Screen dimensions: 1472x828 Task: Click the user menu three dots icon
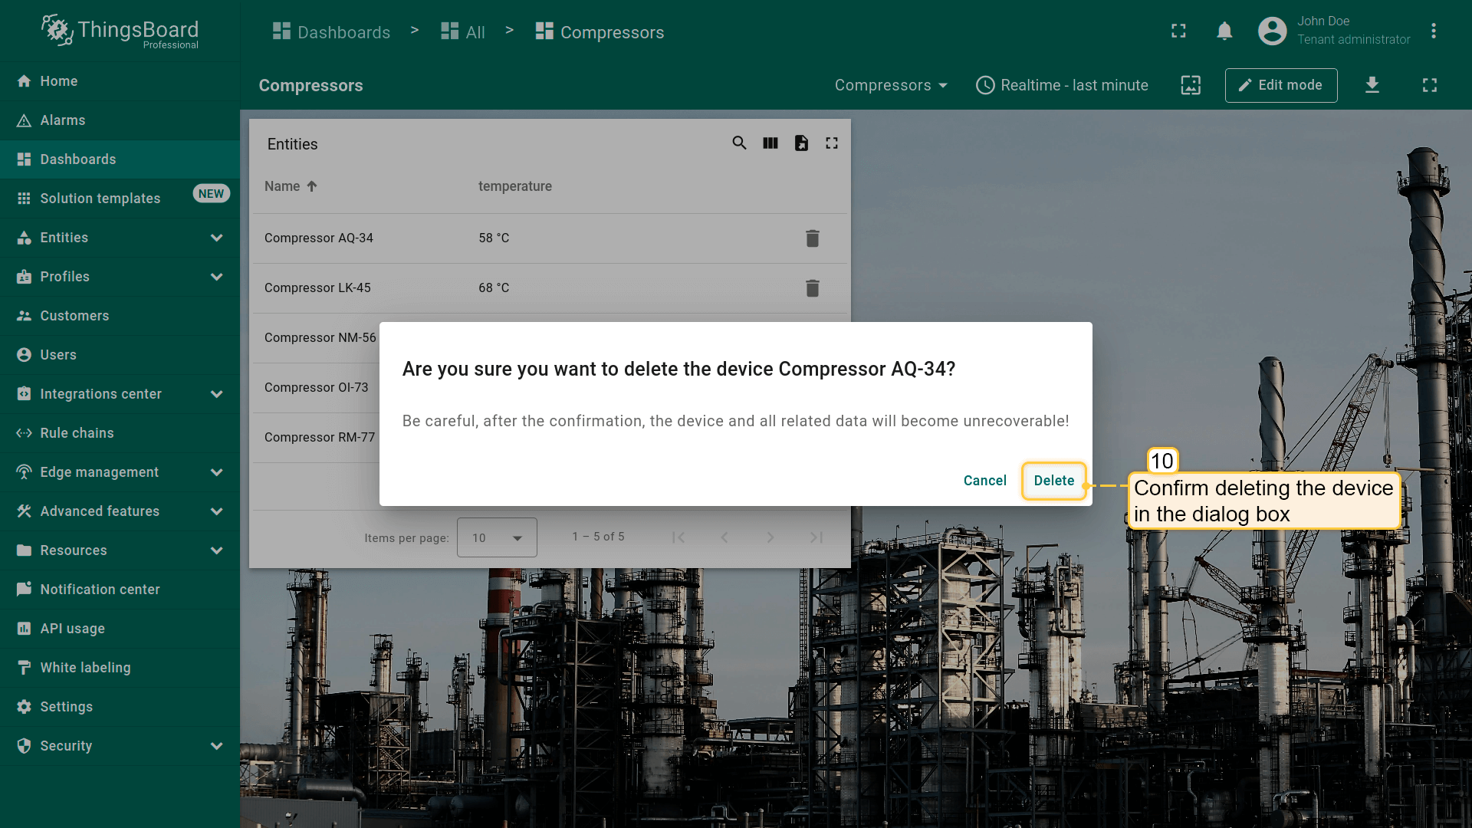coord(1434,31)
